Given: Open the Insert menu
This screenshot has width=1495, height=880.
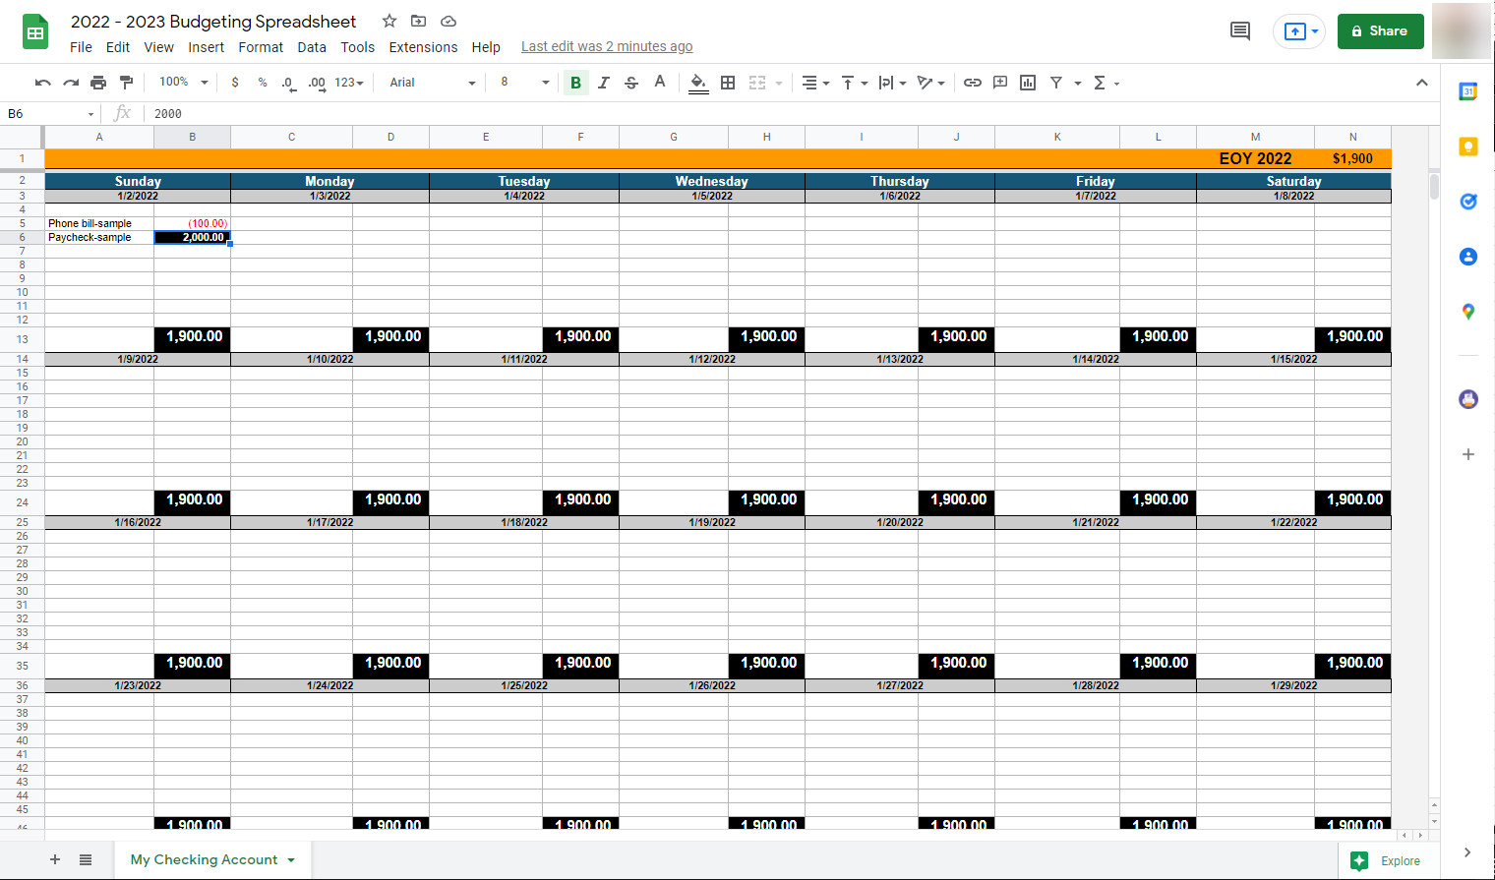Looking at the screenshot, I should point(206,47).
